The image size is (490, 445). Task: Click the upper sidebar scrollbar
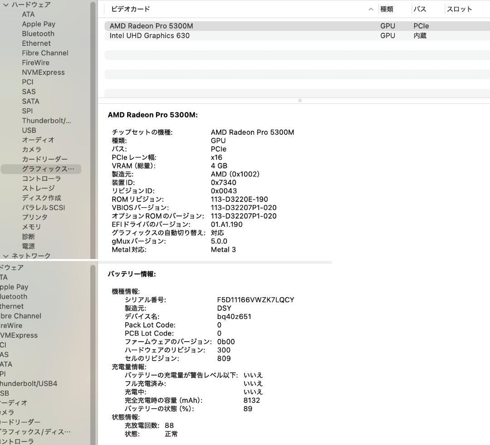point(93,130)
